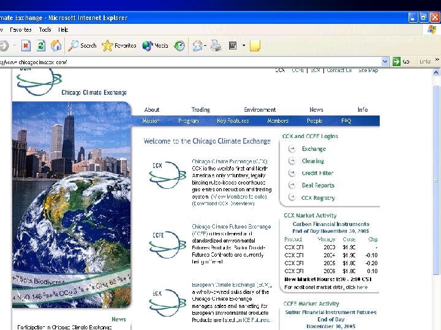Viewport: 441px width, 330px height.
Task: Open the News navigation tab
Action: click(x=316, y=110)
